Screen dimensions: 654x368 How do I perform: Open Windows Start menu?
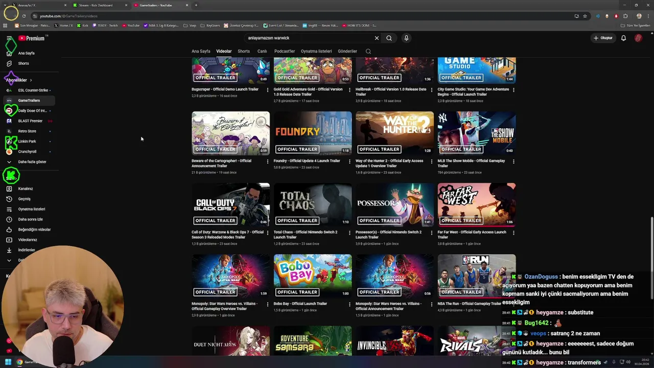tap(8, 362)
